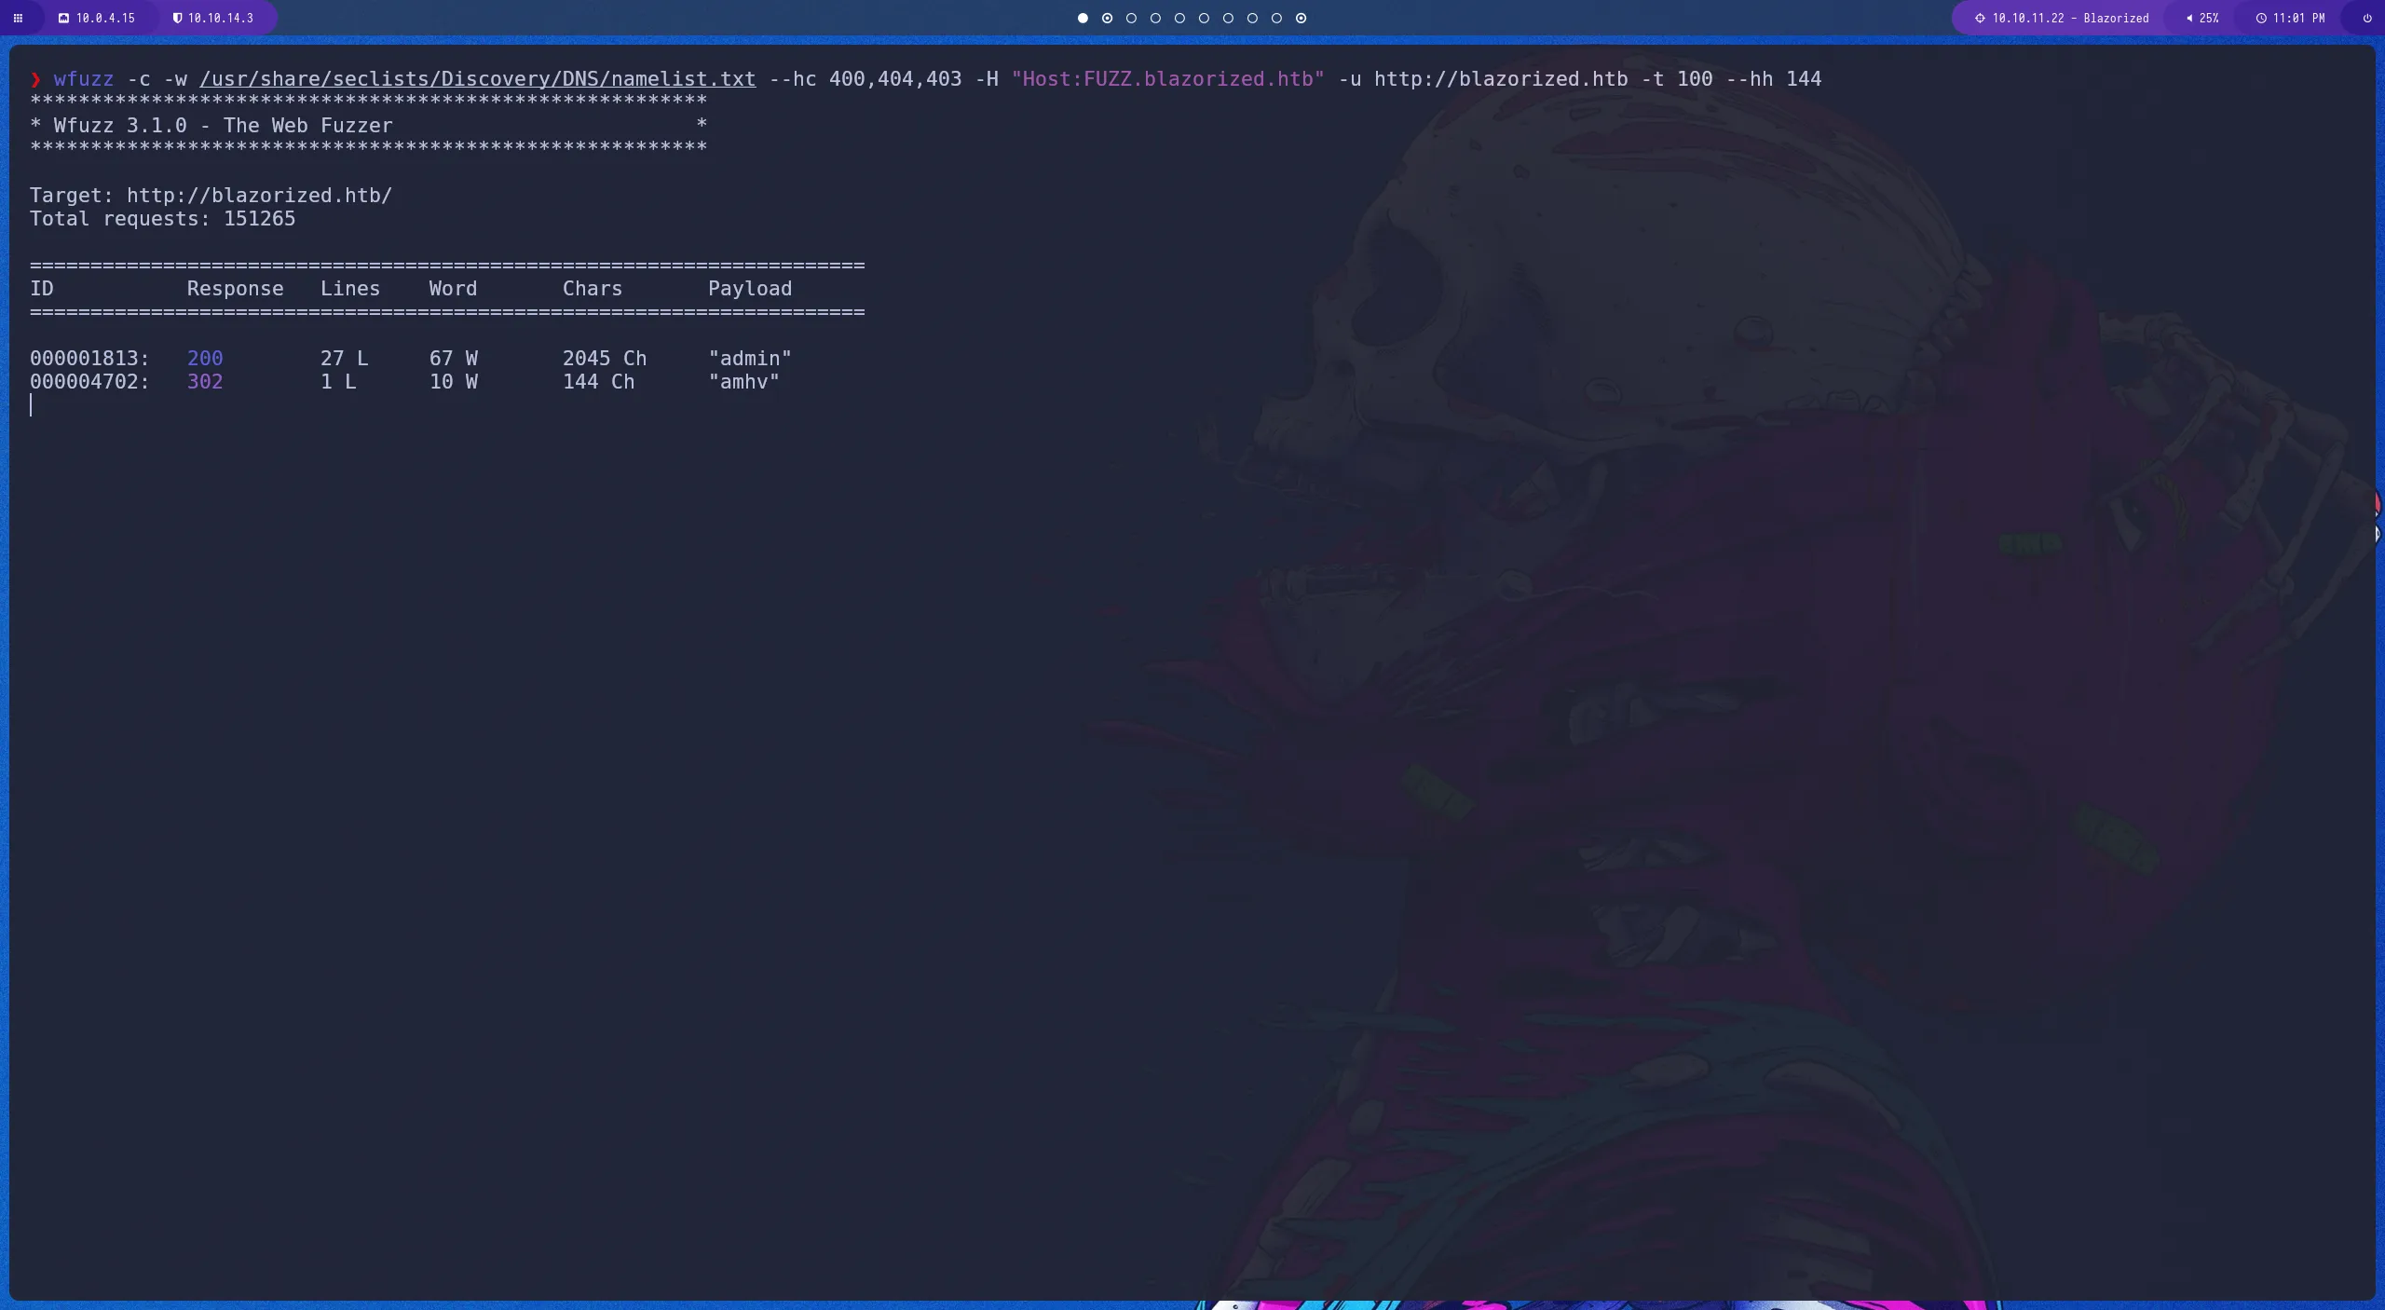Click the speaker icon in the status bar
The height and width of the screenshot is (1310, 2385).
(2189, 18)
